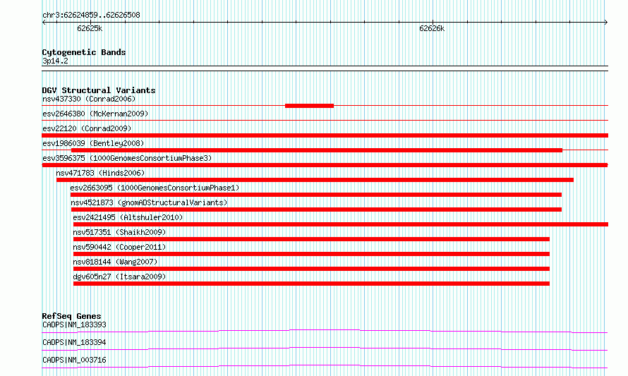
Task: Select variant dgv605n27 (Itsara2009) label
Action: [x=119, y=277]
